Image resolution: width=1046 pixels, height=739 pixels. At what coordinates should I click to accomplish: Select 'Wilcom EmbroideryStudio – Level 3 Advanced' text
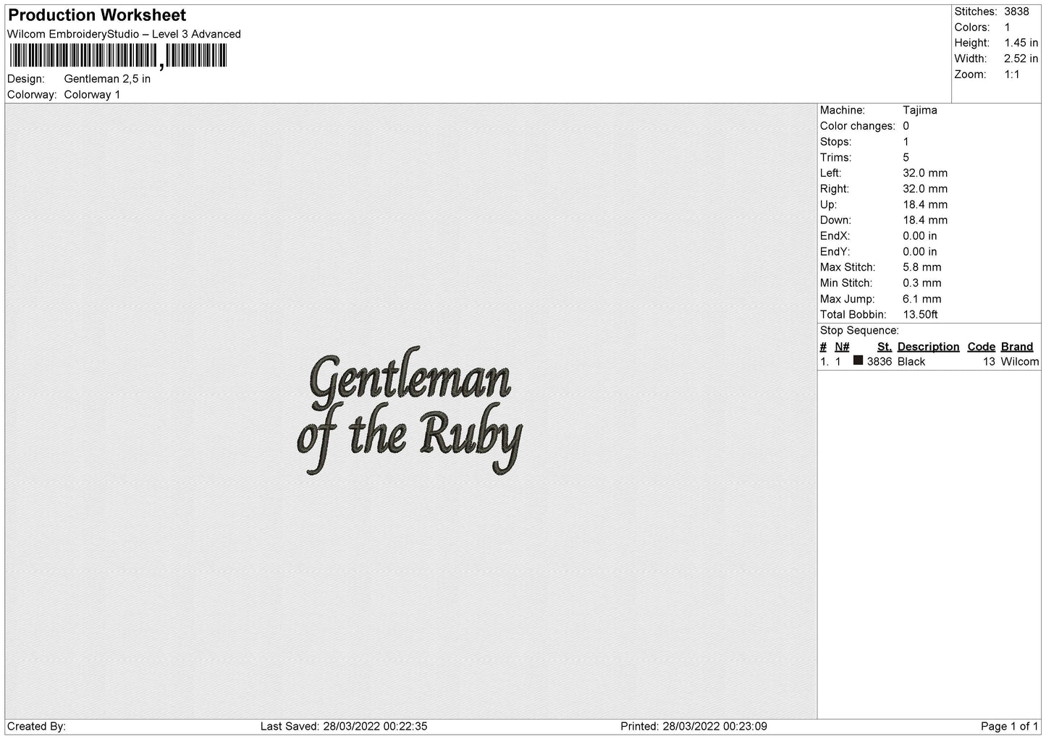(x=124, y=34)
